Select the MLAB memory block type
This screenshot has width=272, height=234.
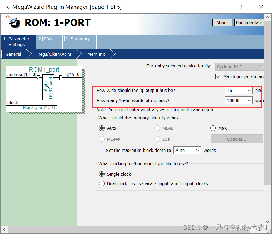[157, 128]
